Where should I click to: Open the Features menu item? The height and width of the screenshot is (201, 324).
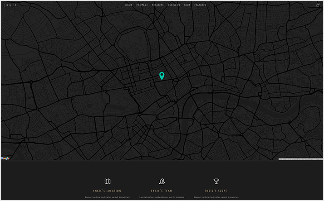pos(200,5)
